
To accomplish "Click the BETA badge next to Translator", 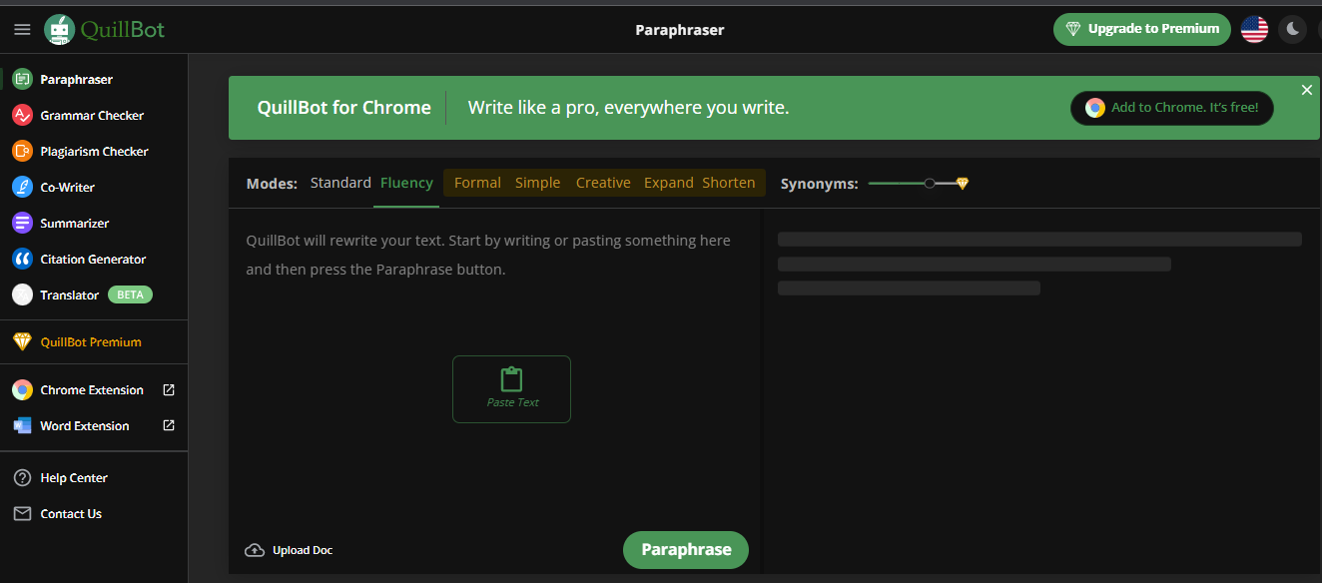I will coord(130,294).
